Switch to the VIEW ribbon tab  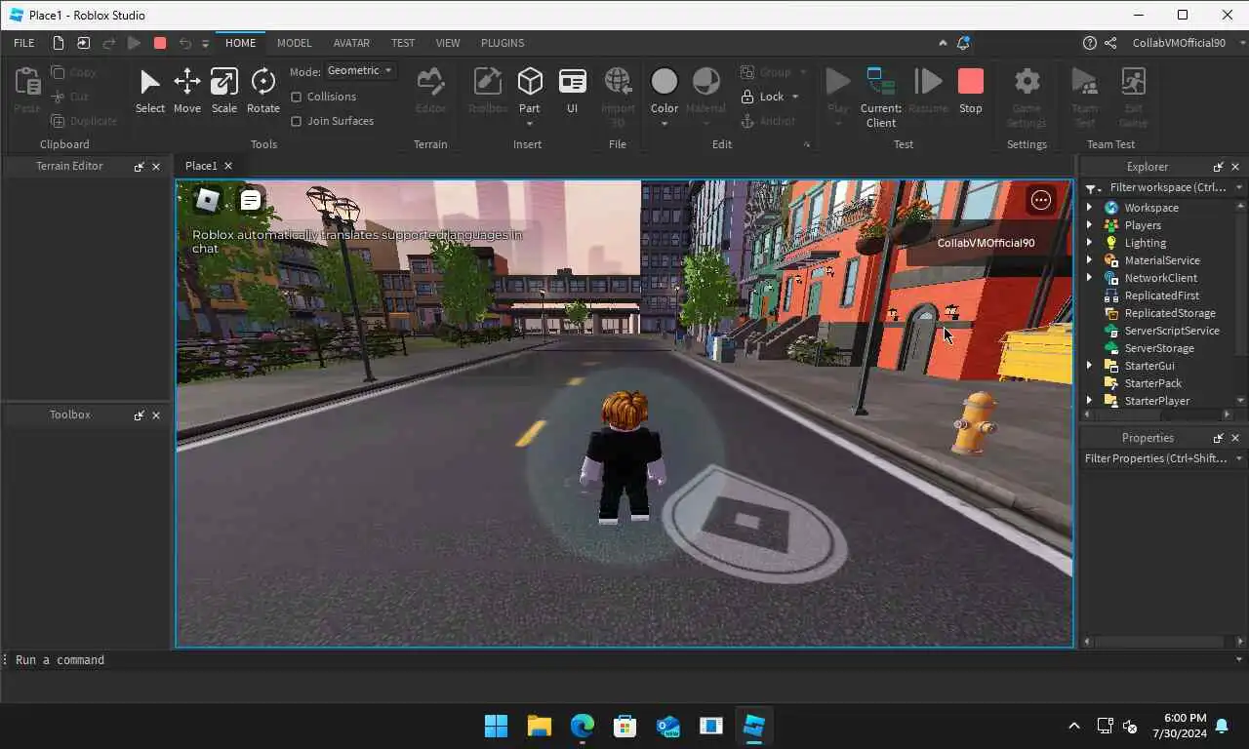coord(448,43)
